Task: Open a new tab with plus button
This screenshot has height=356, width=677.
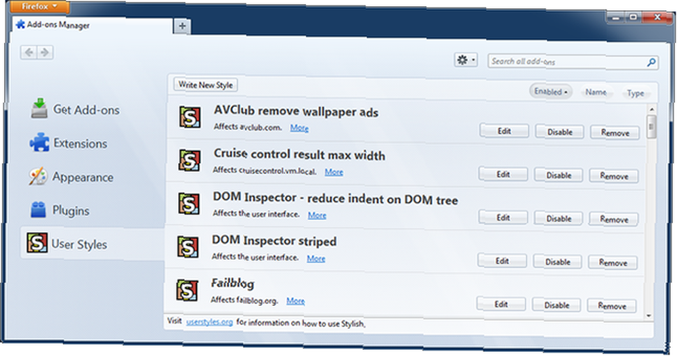Action: tap(182, 26)
